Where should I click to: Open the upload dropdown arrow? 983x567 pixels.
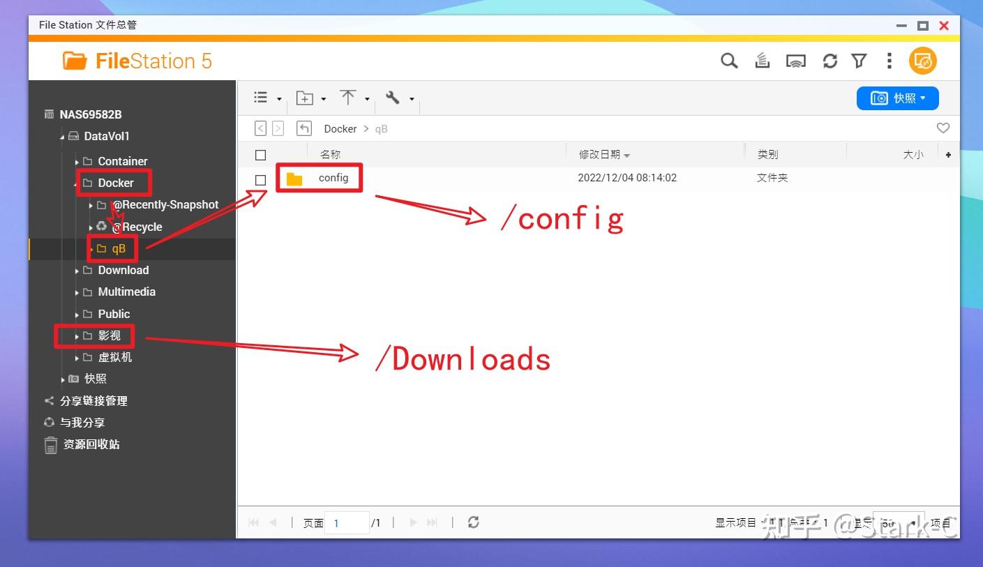367,99
